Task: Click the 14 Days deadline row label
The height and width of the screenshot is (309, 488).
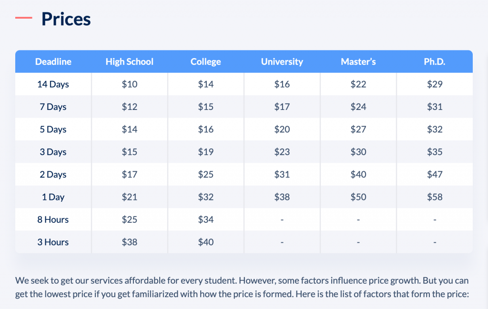Action: tap(53, 84)
